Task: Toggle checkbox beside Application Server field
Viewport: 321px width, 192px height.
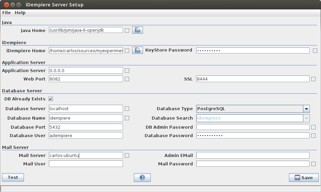Action: (x=127, y=70)
